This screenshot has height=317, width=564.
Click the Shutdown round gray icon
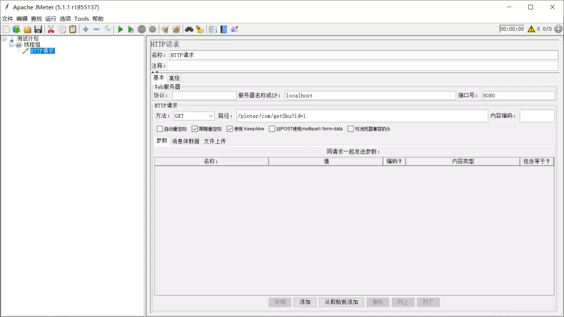click(x=152, y=29)
